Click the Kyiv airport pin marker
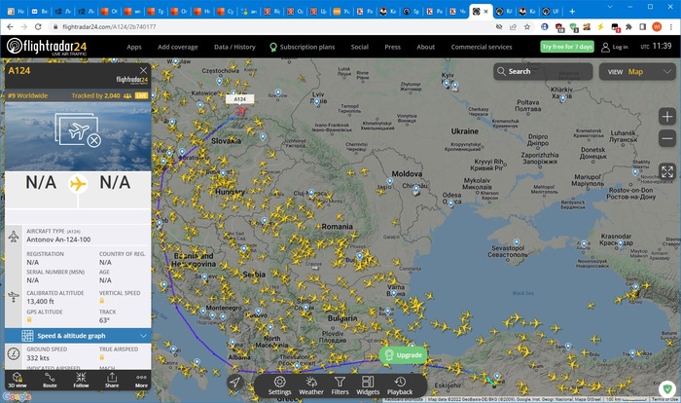 (447, 84)
